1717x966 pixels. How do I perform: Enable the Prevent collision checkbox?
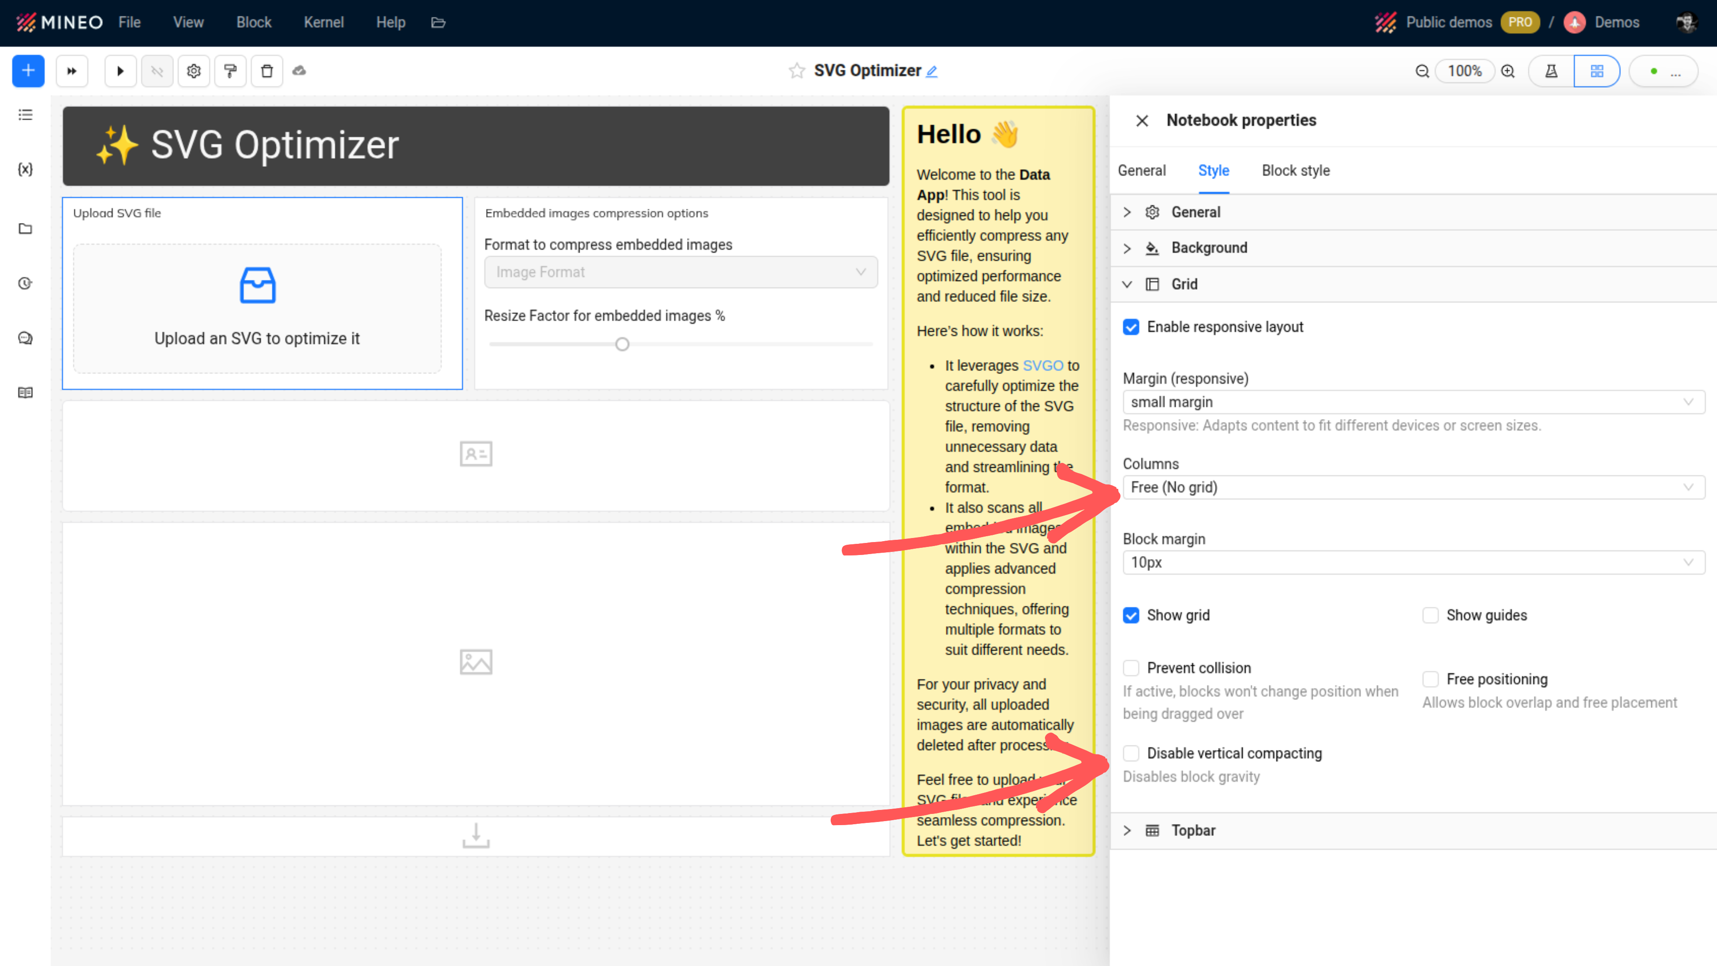point(1131,668)
